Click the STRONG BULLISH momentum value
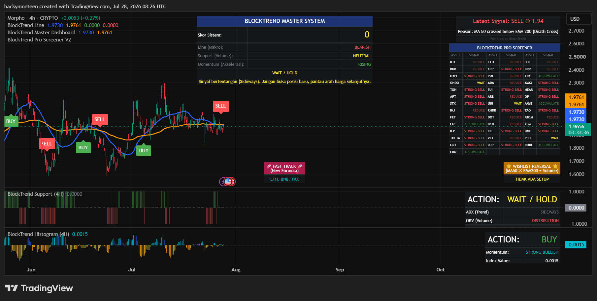 (x=542, y=252)
